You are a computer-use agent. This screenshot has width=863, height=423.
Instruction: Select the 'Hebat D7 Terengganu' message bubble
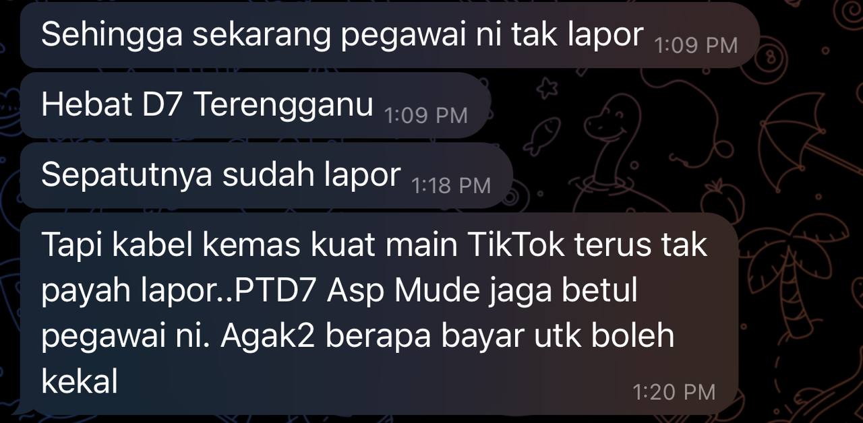255,106
